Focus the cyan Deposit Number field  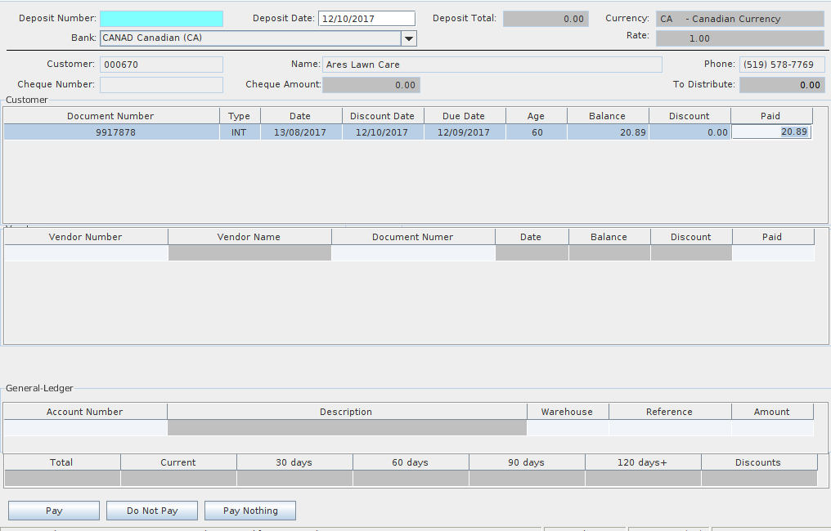pyautogui.click(x=161, y=19)
